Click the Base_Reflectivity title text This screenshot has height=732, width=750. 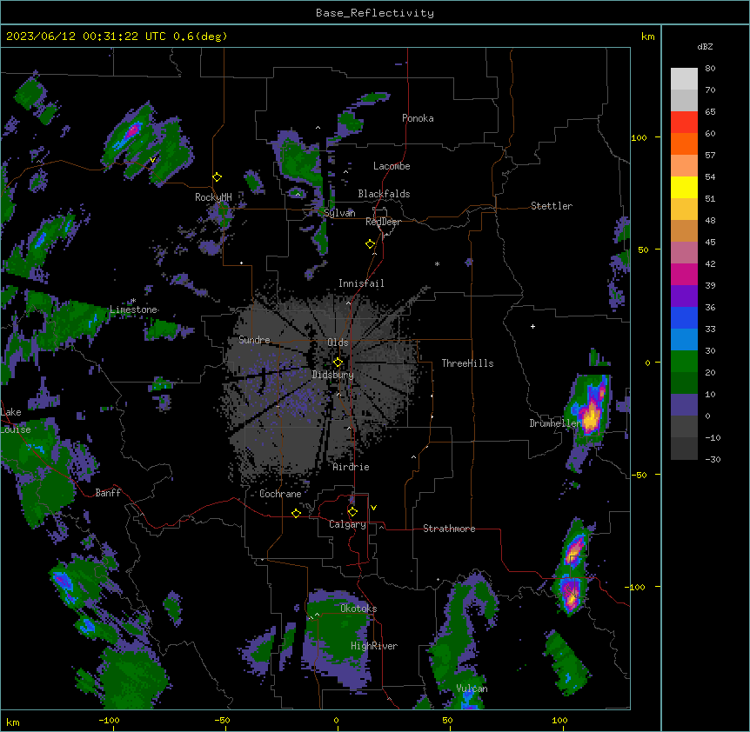click(375, 13)
